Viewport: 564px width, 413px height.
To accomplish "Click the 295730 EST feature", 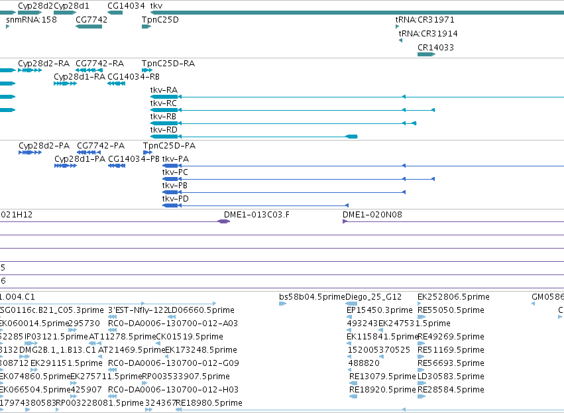I will [72, 330].
